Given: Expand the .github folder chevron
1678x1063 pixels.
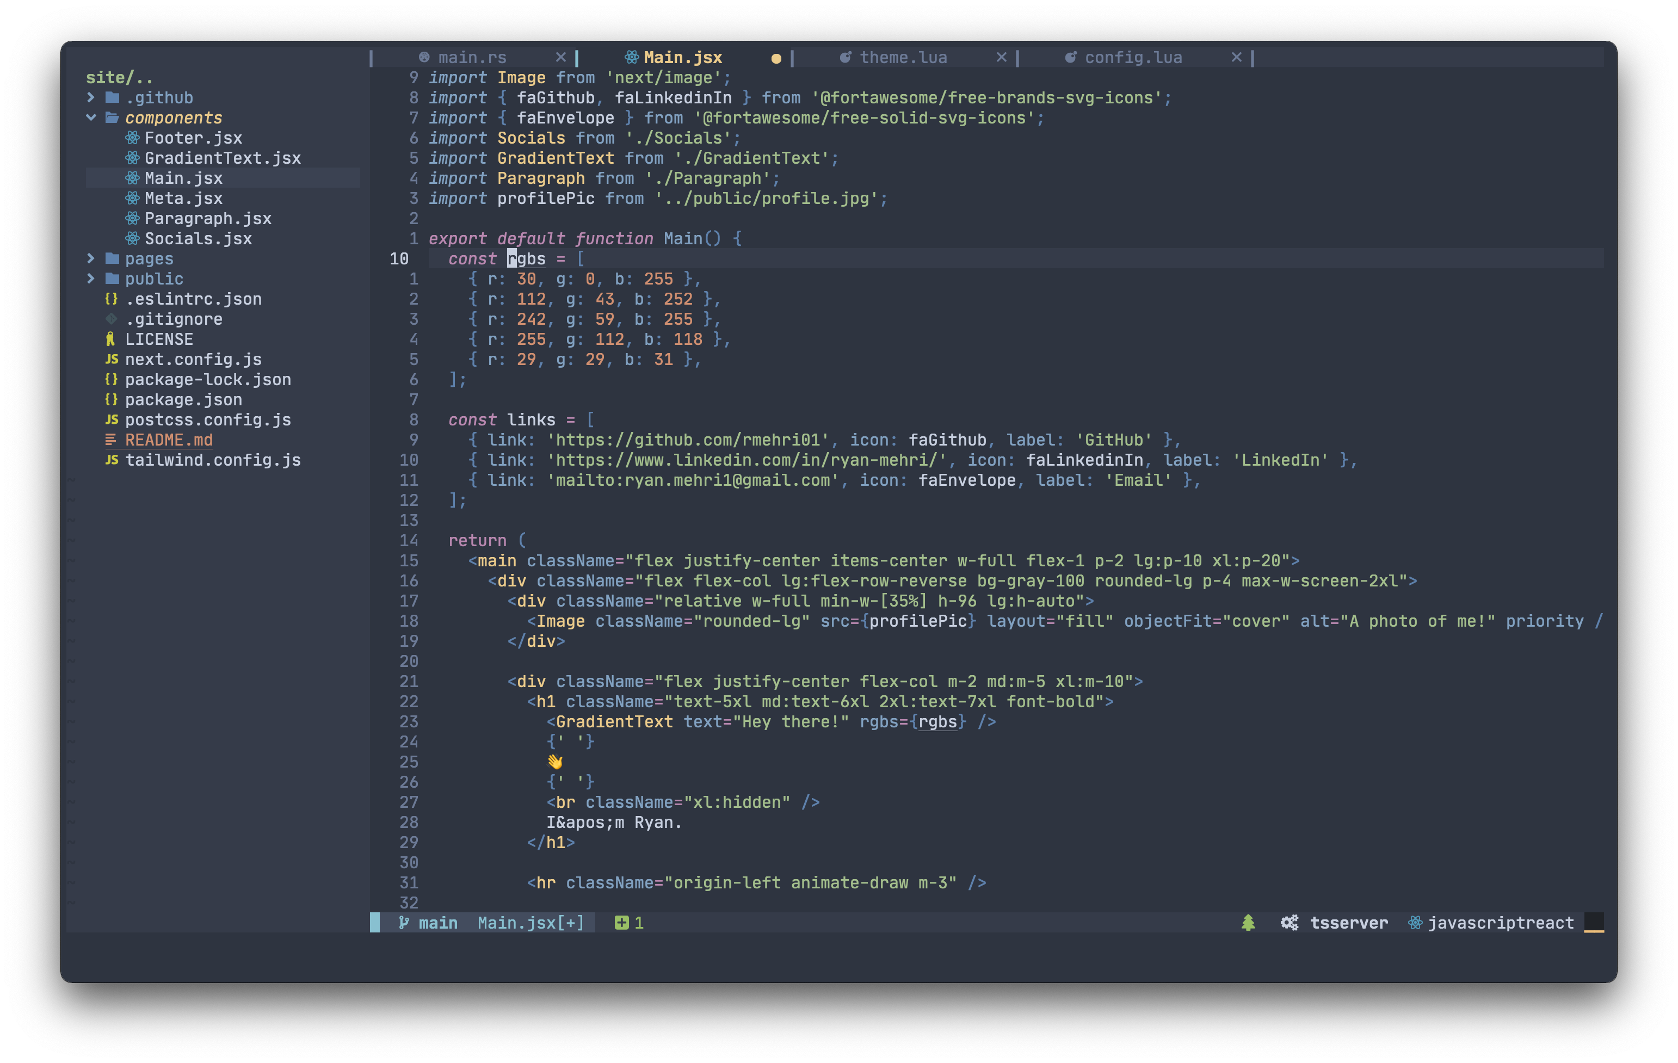Looking at the screenshot, I should (x=90, y=97).
